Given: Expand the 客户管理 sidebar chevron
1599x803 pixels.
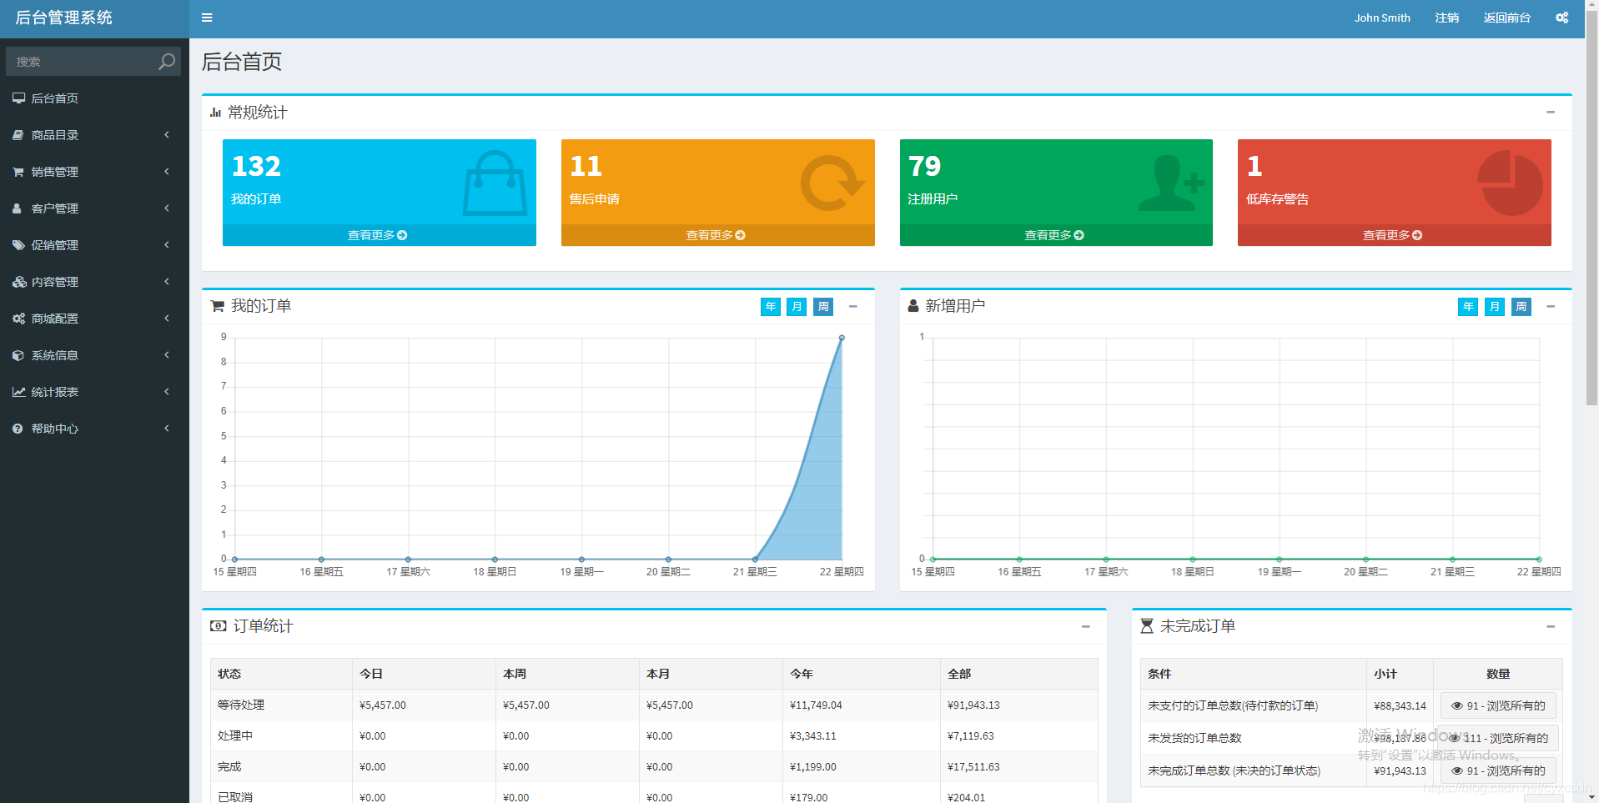Looking at the screenshot, I should click(x=167, y=208).
